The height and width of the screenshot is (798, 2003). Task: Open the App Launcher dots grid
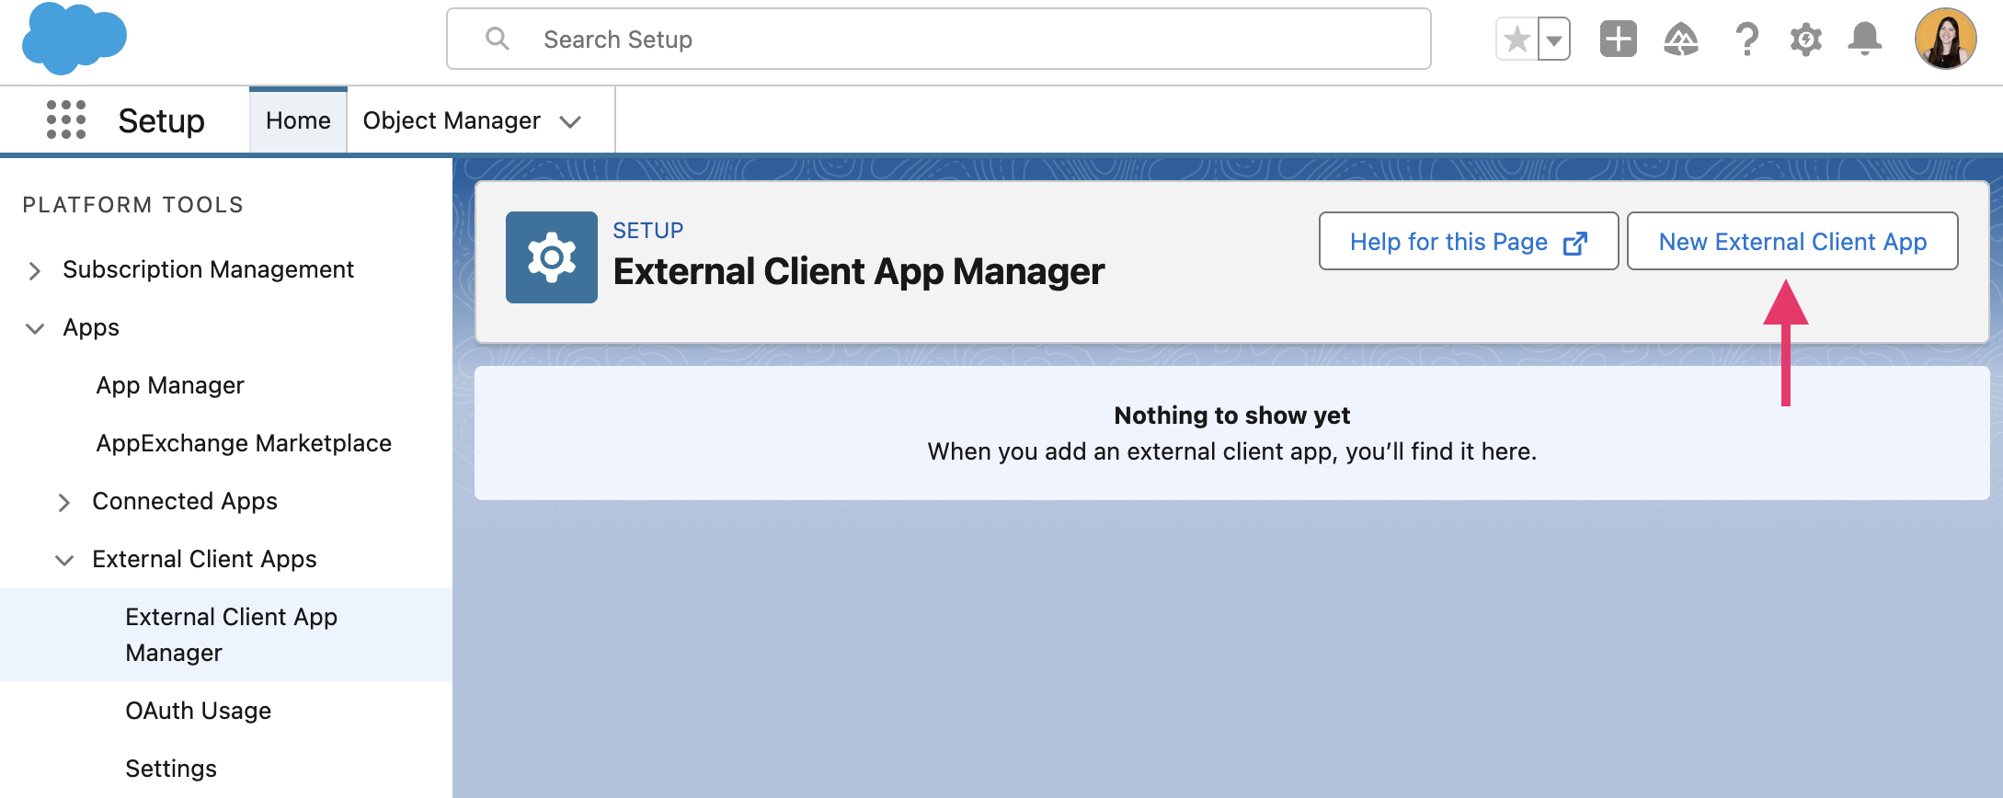coord(66,120)
